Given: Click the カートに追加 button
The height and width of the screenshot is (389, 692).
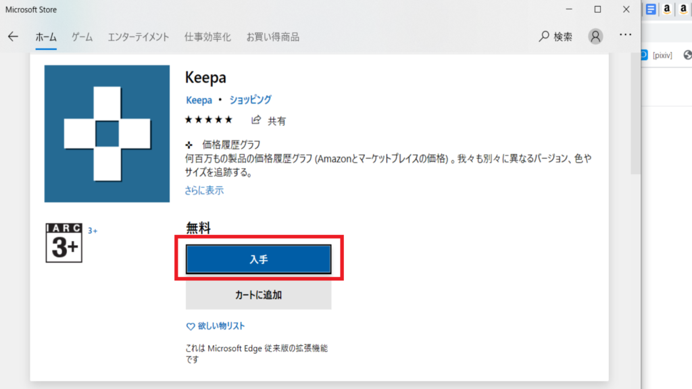Looking at the screenshot, I should click(259, 295).
